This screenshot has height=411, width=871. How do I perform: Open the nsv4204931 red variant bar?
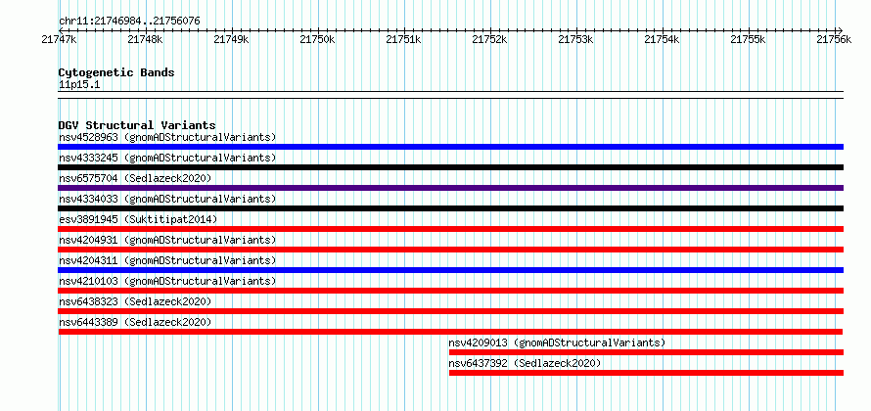point(450,250)
